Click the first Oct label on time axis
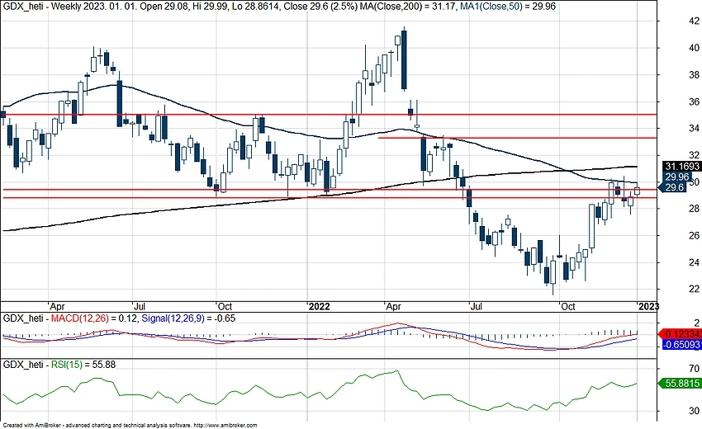The height and width of the screenshot is (429, 702). pyautogui.click(x=225, y=306)
